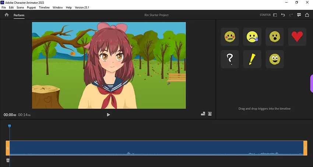Open the Help menu
The width and height of the screenshot is (313, 167).
[68, 7]
